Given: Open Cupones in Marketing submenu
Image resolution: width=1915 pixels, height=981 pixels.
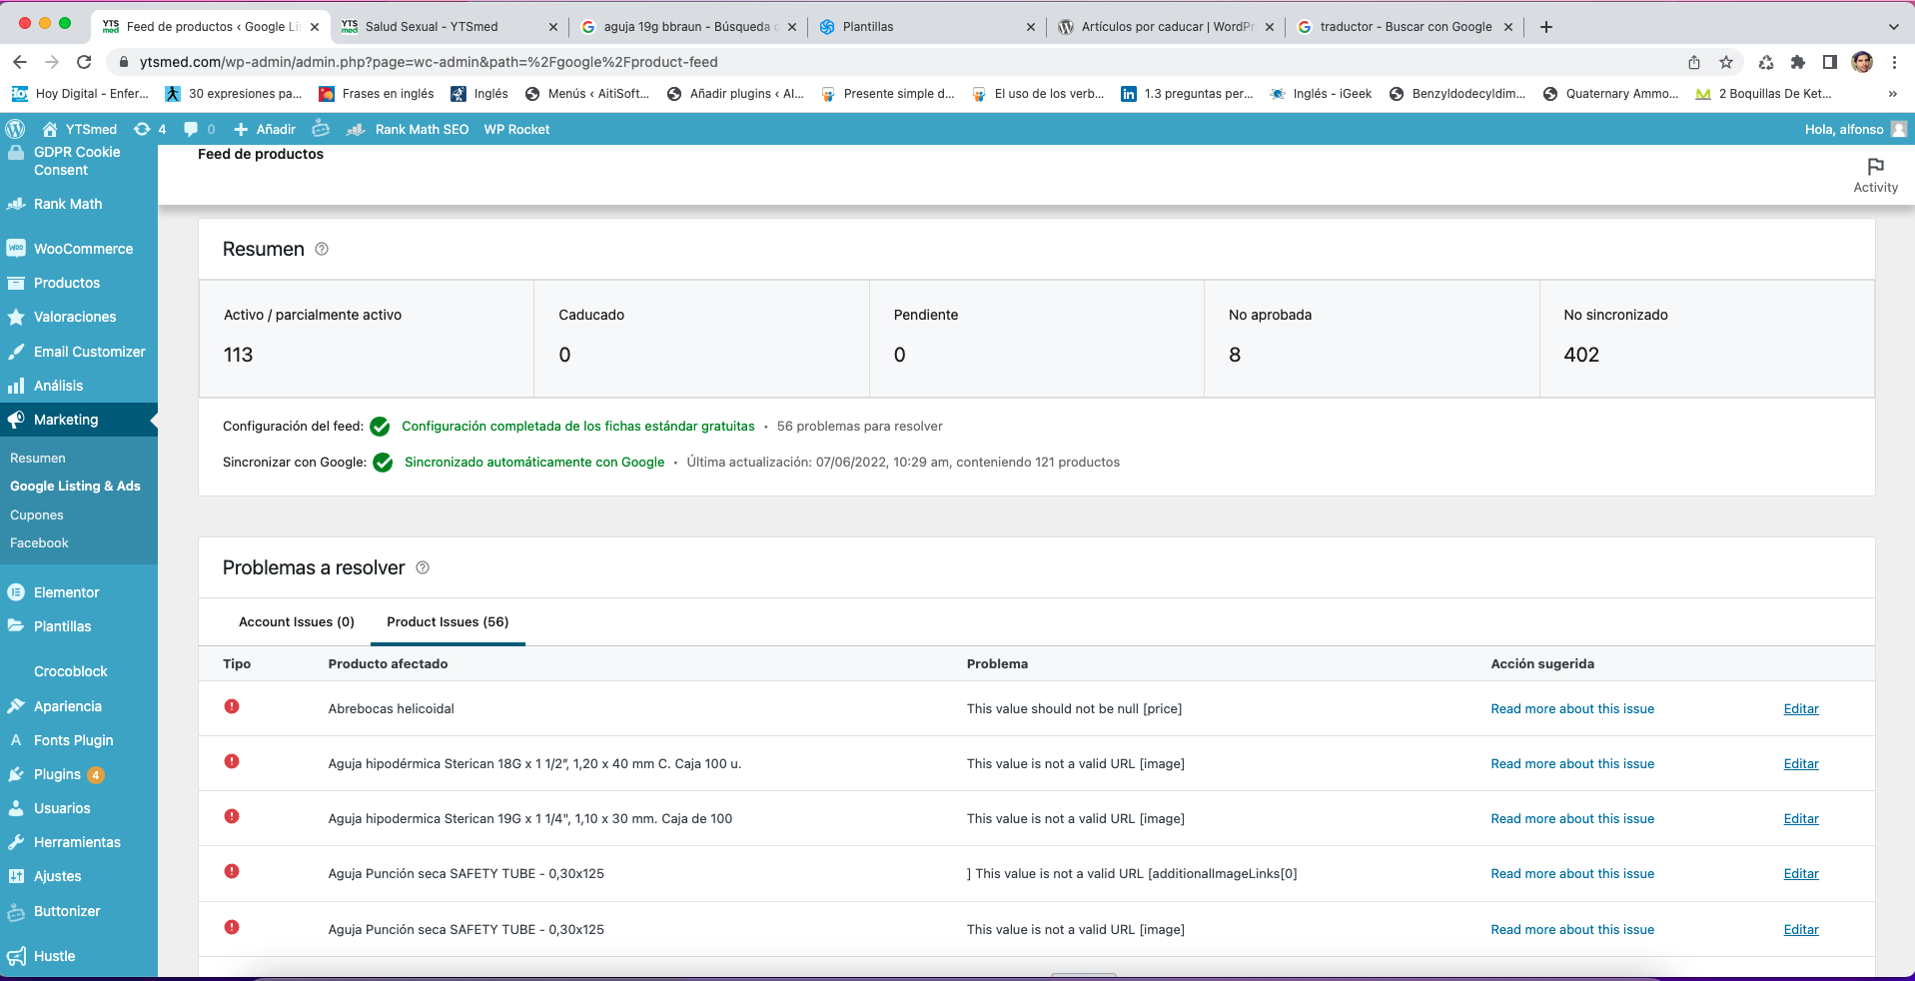Looking at the screenshot, I should click(x=37, y=514).
